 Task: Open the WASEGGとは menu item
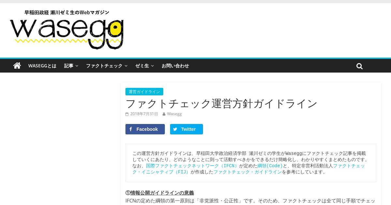(x=42, y=66)
